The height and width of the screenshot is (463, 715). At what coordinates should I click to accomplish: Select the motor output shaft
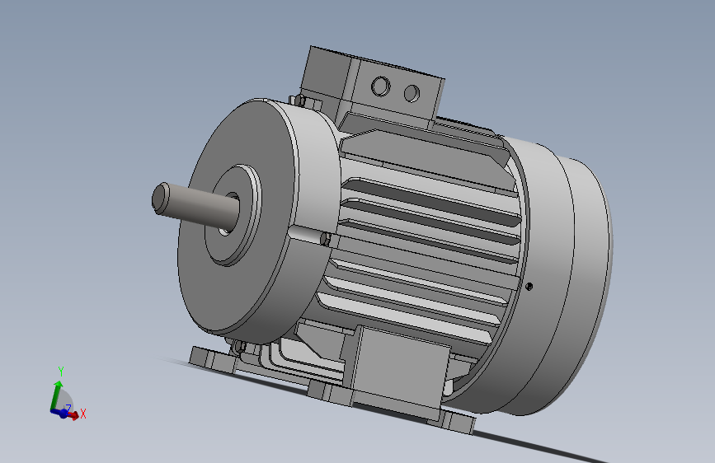point(196,205)
